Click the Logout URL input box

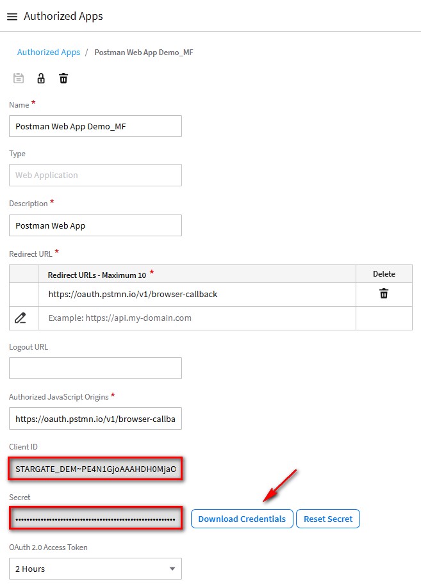pos(95,368)
